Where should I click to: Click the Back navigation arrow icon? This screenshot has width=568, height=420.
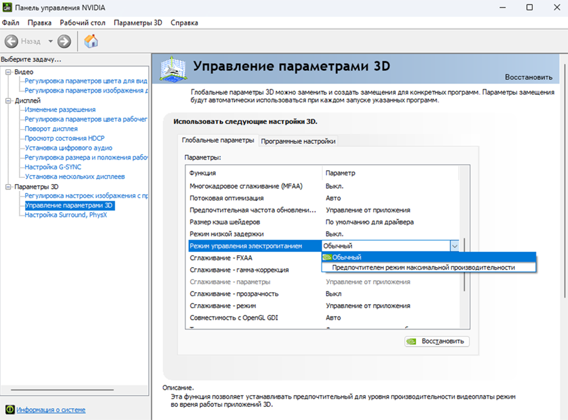click(12, 41)
